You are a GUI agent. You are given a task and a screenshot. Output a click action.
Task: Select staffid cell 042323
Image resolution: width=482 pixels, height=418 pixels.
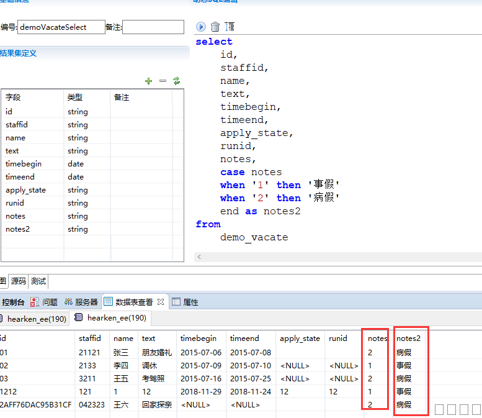92,404
